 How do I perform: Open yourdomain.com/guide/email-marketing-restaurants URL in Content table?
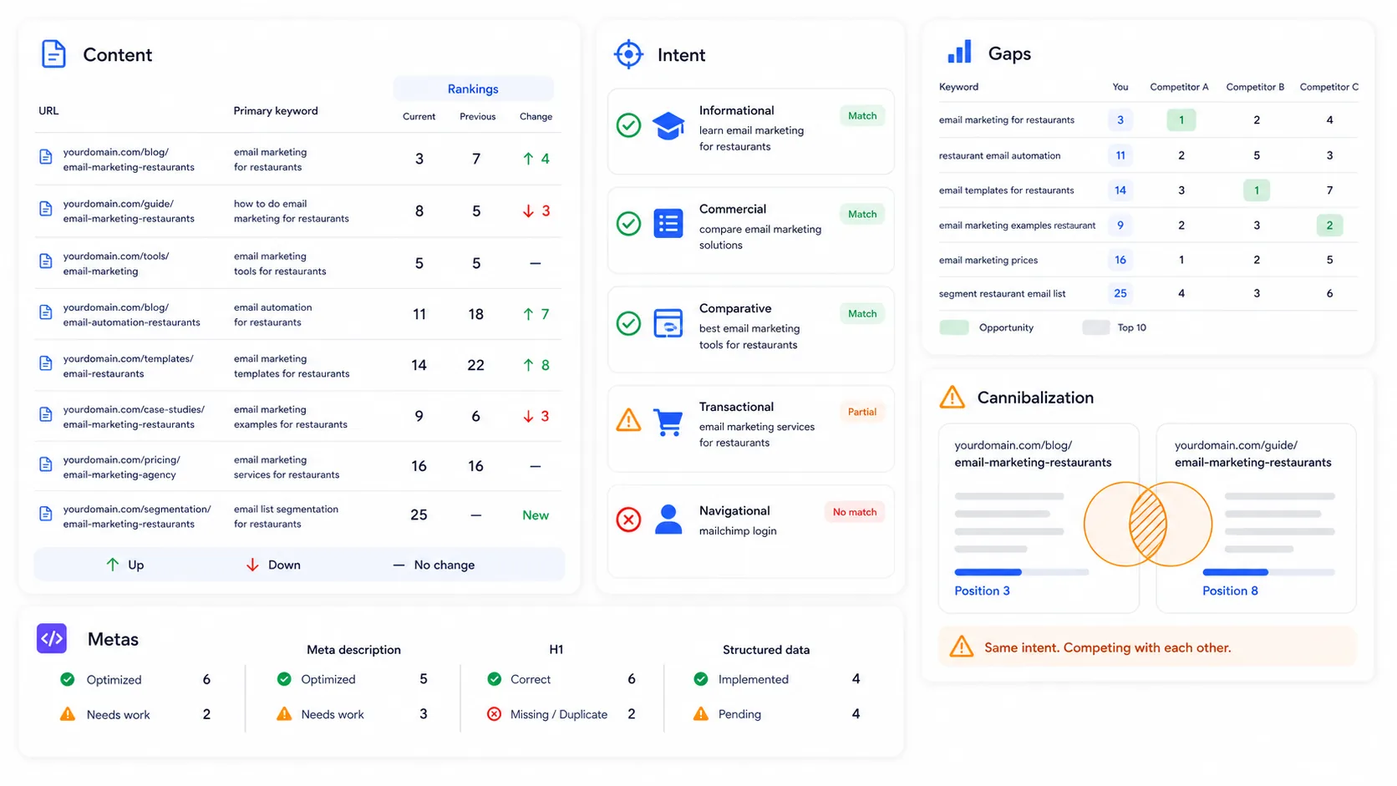pos(129,210)
